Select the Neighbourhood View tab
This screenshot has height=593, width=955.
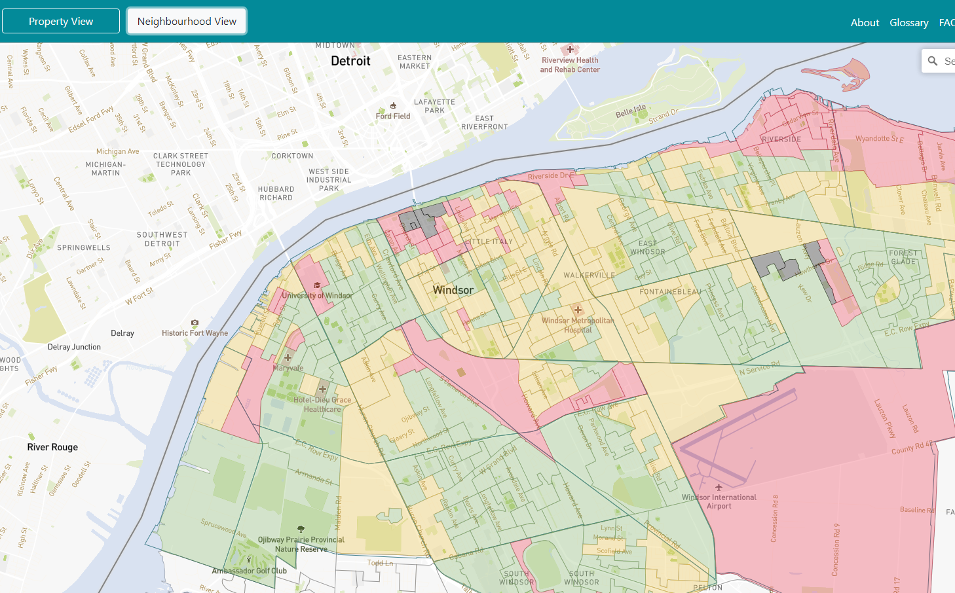[x=187, y=21]
